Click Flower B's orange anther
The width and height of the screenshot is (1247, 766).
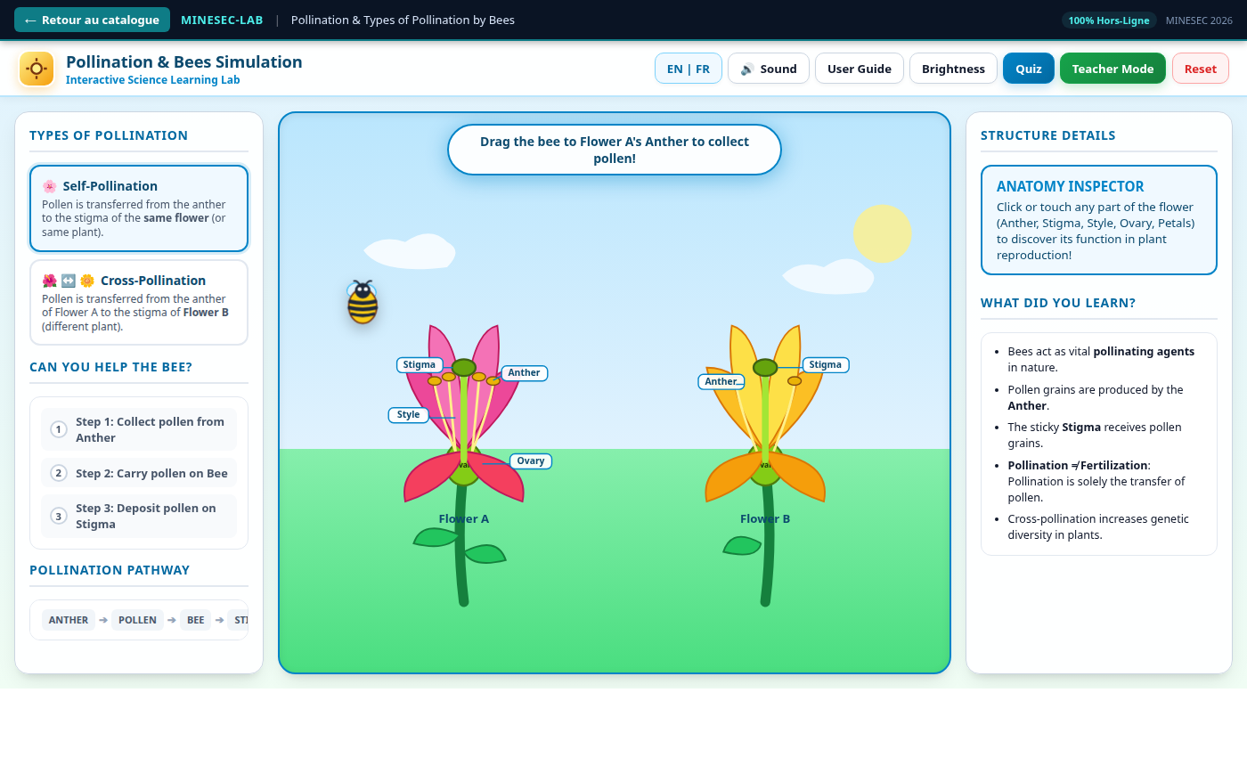[x=795, y=380]
